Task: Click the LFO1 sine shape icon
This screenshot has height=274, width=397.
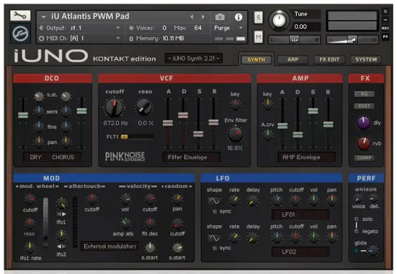Action: (x=214, y=201)
